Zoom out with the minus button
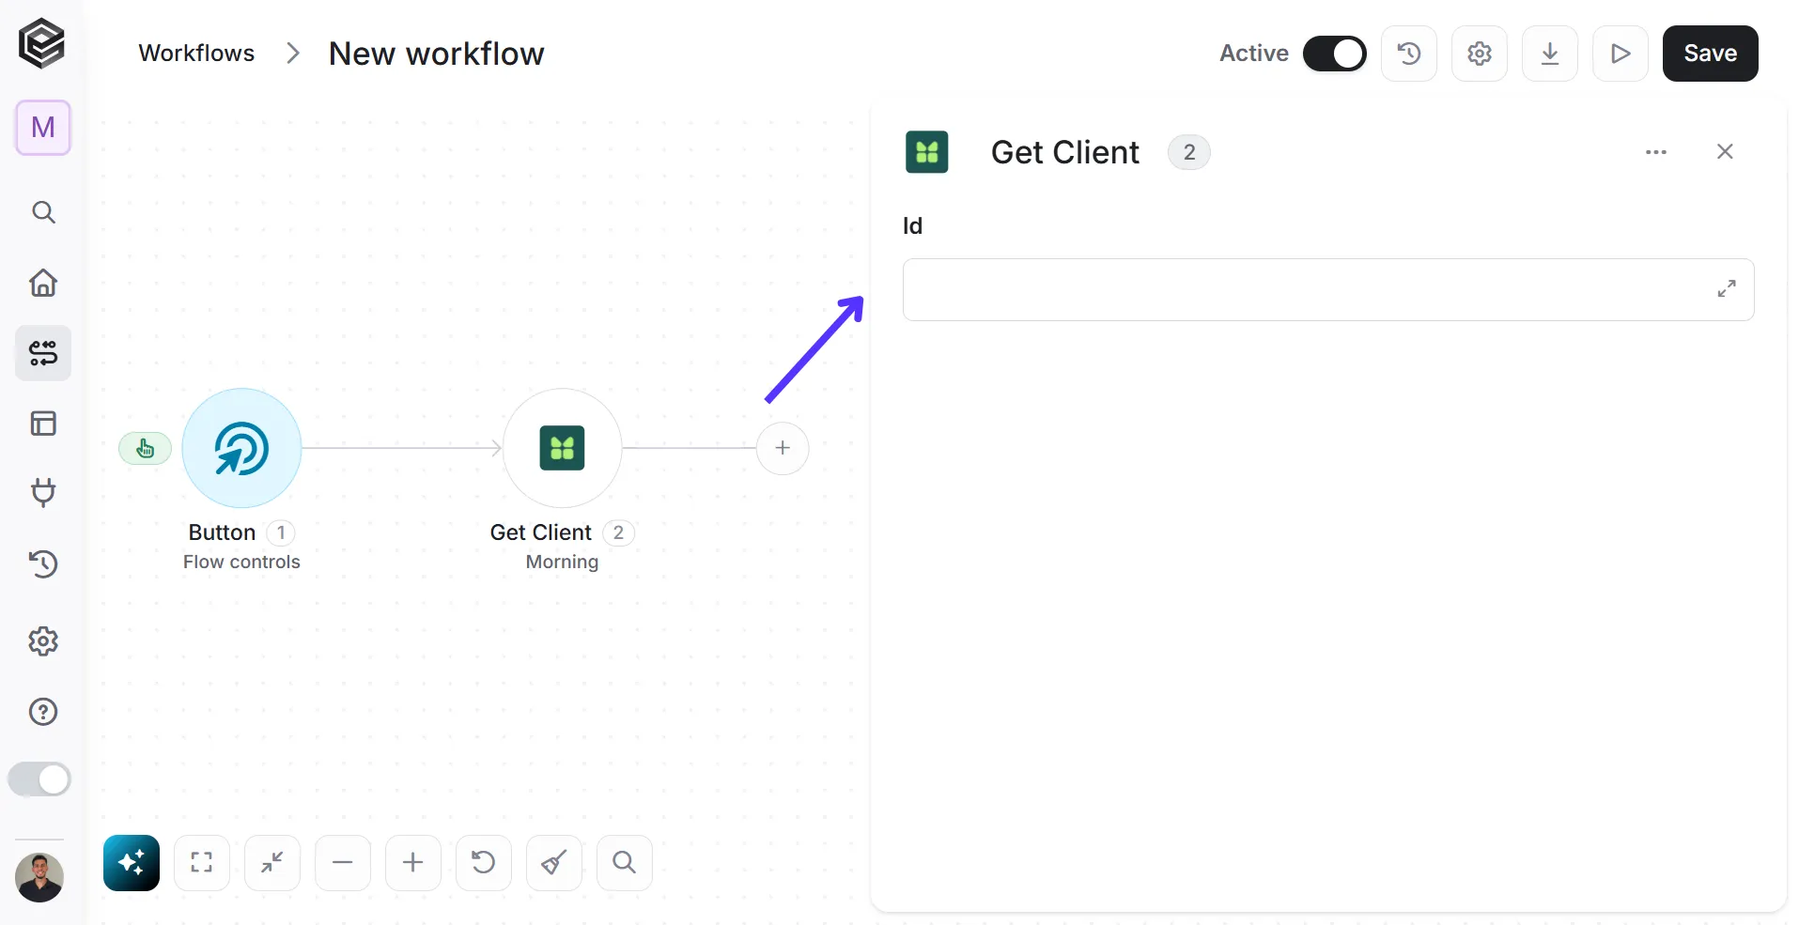1799x925 pixels. click(343, 862)
